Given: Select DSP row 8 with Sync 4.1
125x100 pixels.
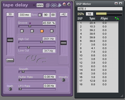Looking at the screenshot, I should (x=98, y=48).
